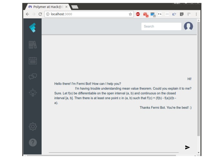Click the "Hello there! I'm Fermi Bot!" message
This screenshot has height=159, width=224.
click(x=88, y=84)
